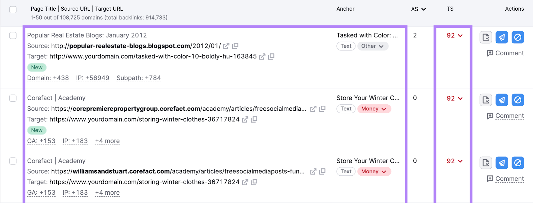Click Text tag in corepremierepropertygroup row
Screen dimensions: 533x203
pyautogui.click(x=346, y=109)
